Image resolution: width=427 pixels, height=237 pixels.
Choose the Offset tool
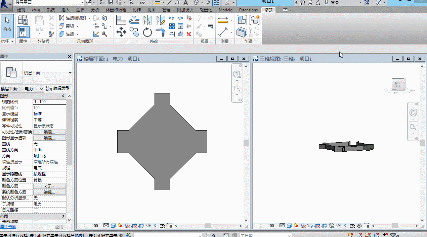[134, 20]
